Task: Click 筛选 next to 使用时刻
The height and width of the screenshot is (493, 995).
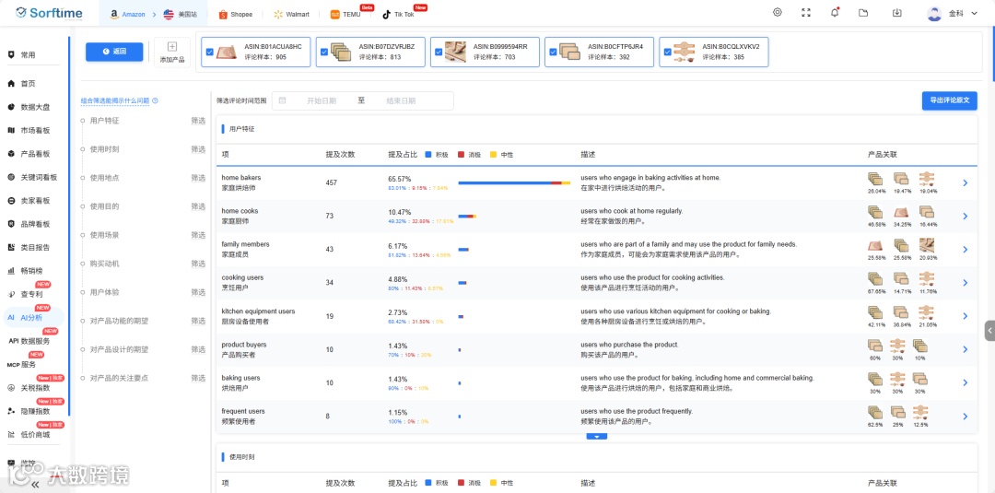Action: (x=199, y=149)
